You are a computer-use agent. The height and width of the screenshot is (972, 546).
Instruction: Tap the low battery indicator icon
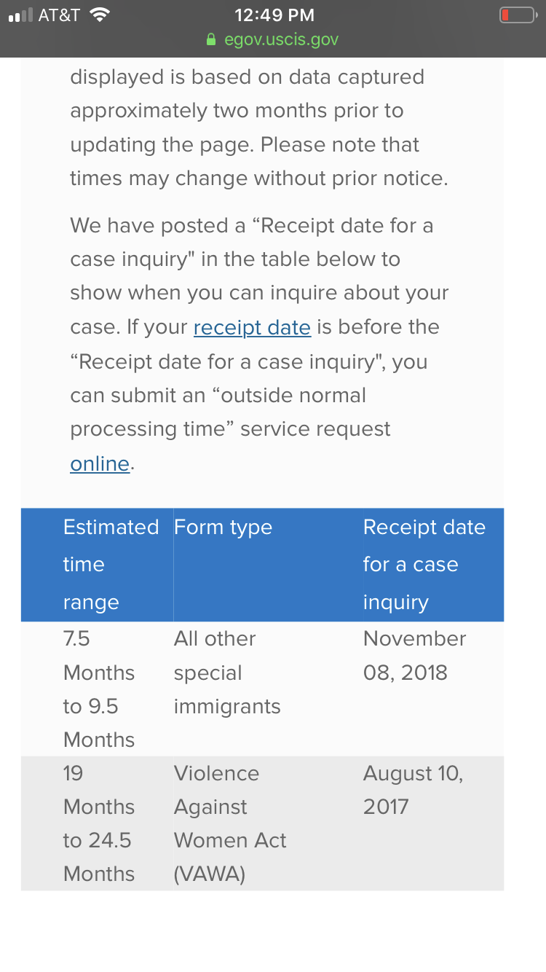[518, 15]
